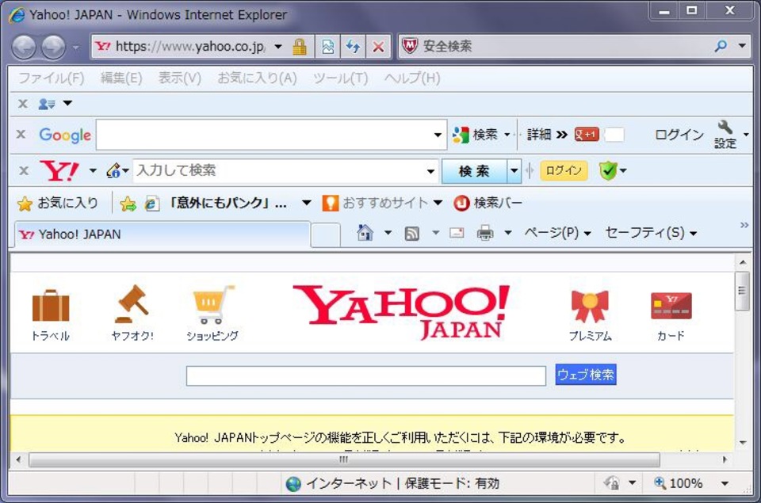Image resolution: width=761 pixels, height=503 pixels.
Task: Click the 入力して検索 Yahoo toolbar field
Action: [280, 171]
